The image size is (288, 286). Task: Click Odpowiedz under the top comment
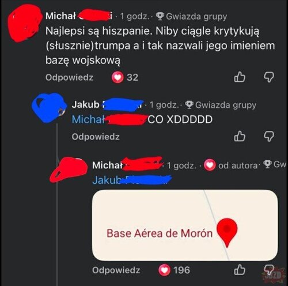click(69, 77)
